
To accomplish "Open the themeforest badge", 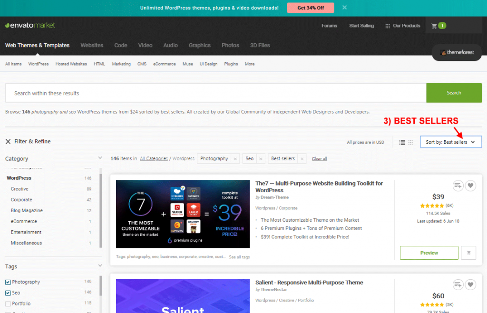I will (x=457, y=52).
